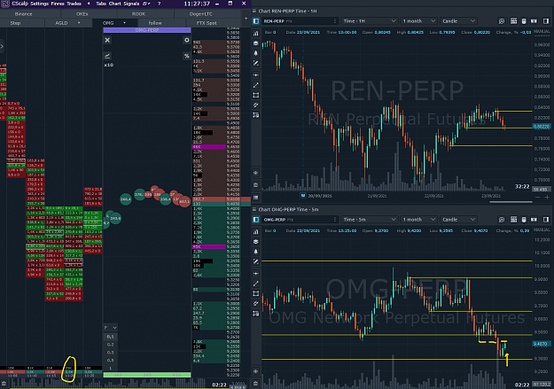The height and width of the screenshot is (389, 554).
Task: Click the link icon next to Signals
Action: click(x=146, y=4)
